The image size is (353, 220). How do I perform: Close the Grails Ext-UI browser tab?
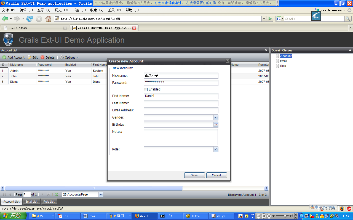(x=134, y=28)
